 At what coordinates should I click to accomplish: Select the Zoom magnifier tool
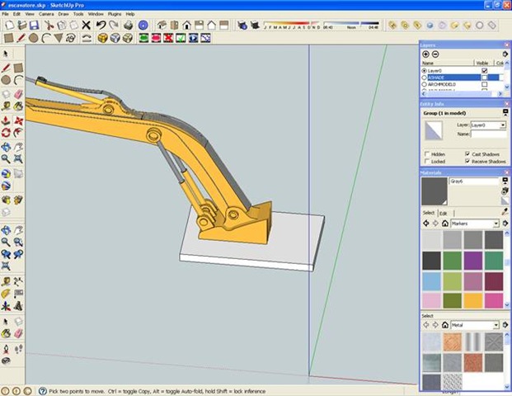(x=6, y=159)
